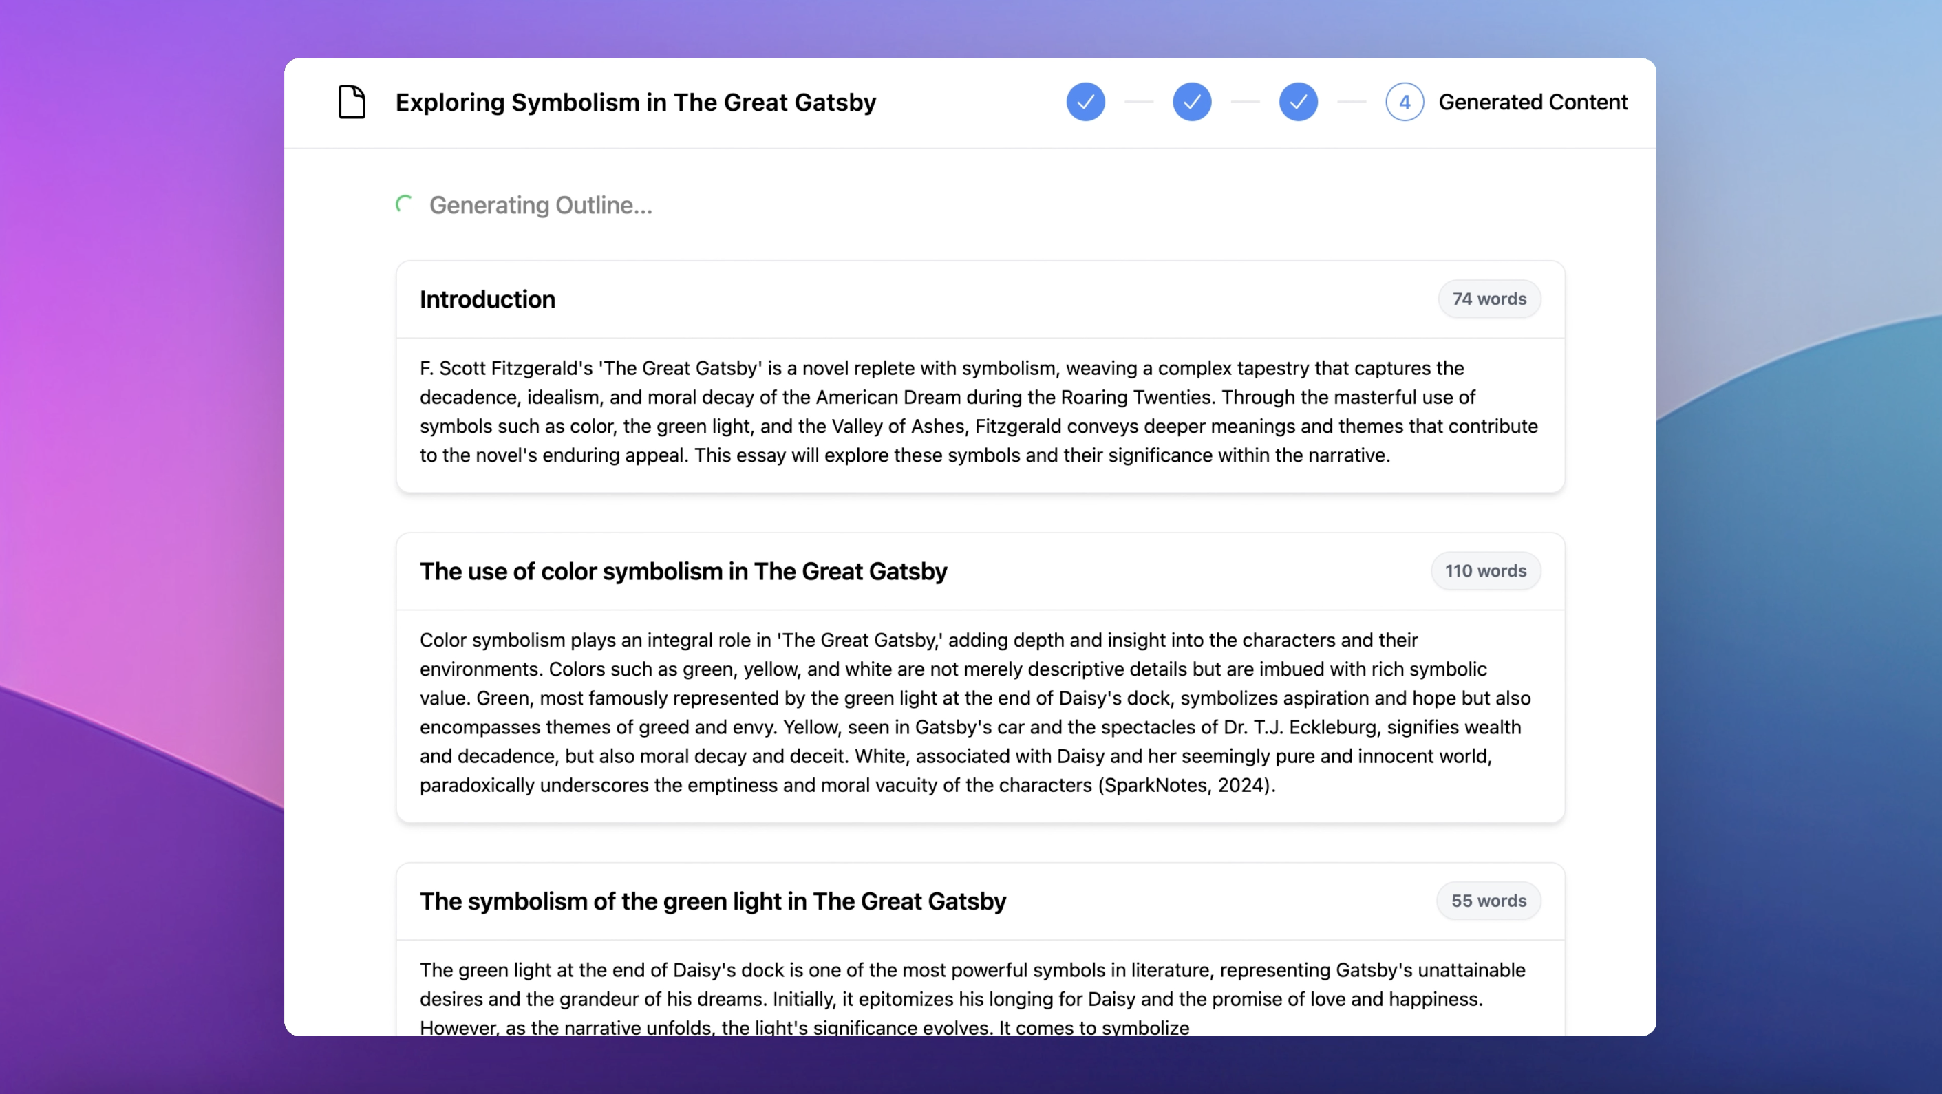Click the Introduction section heading
The height and width of the screenshot is (1094, 1942).
[x=487, y=299]
